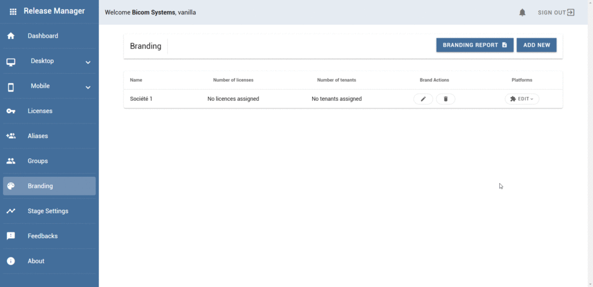The image size is (593, 287).
Task: Navigate to Aliases page
Action: click(x=49, y=136)
